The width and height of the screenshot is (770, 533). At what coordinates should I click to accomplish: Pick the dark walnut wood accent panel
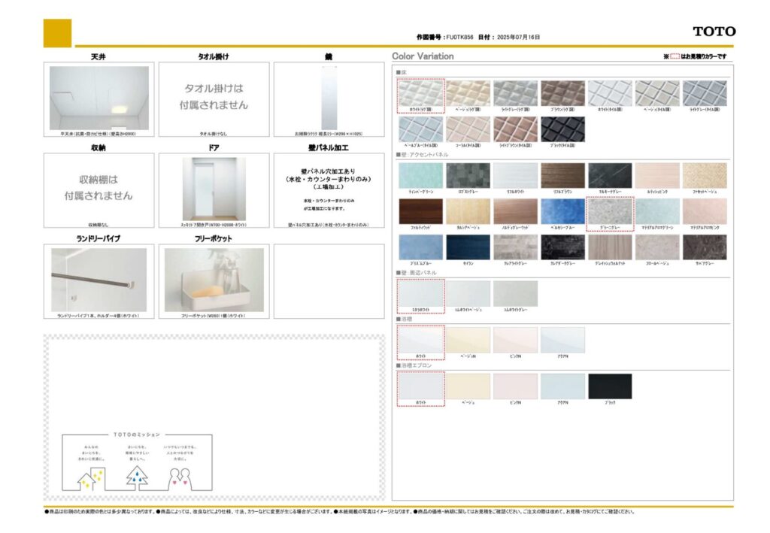[x=420, y=211]
